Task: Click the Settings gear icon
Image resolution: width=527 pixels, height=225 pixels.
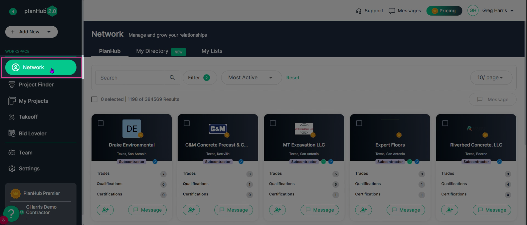Action: (x=12, y=169)
